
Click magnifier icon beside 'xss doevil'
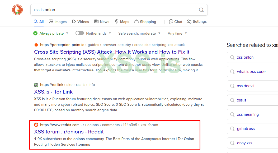coord(232,86)
